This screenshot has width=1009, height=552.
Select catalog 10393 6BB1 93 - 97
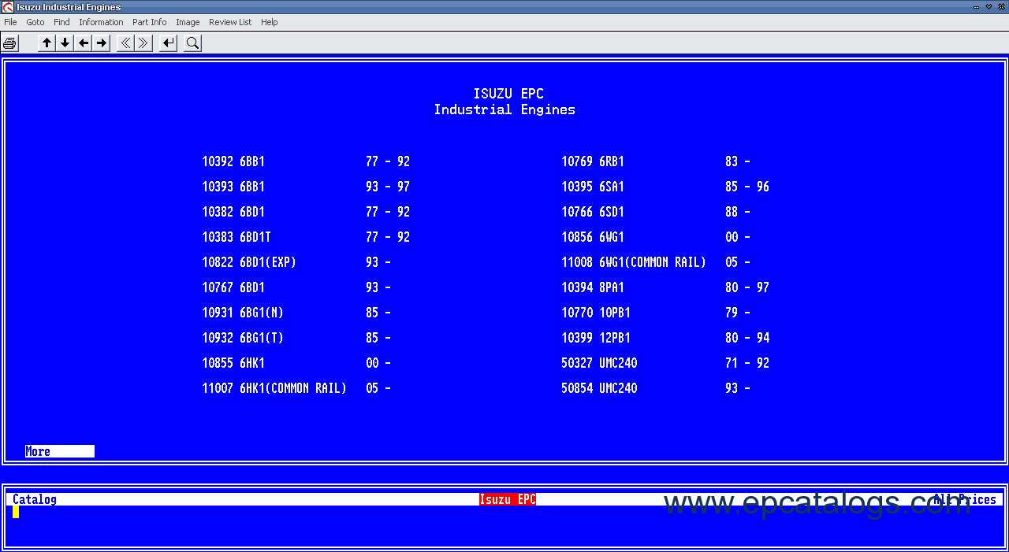click(x=306, y=187)
